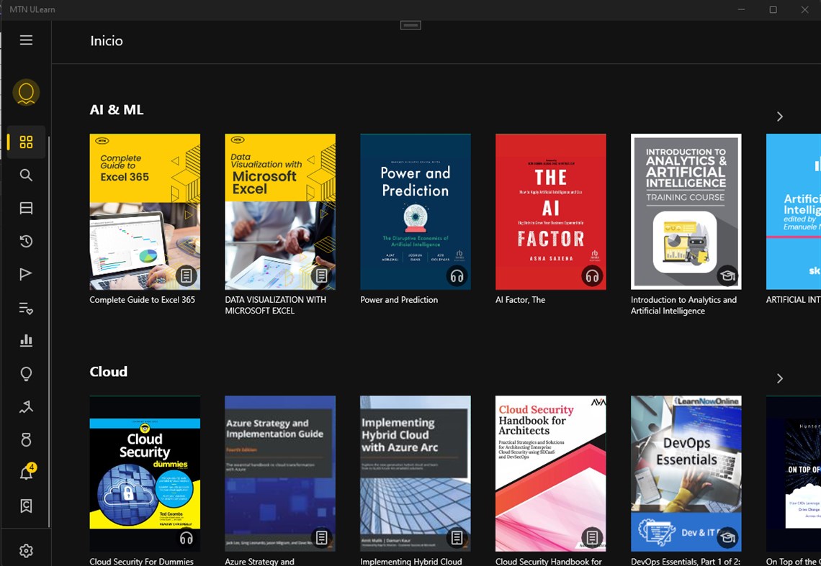Open the playlist favorites icon in sidebar
821x566 pixels.
[26, 308]
